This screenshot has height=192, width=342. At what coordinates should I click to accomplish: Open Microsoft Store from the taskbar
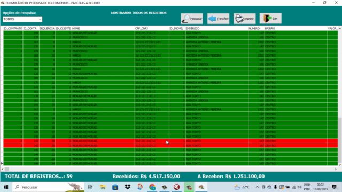click(x=115, y=187)
